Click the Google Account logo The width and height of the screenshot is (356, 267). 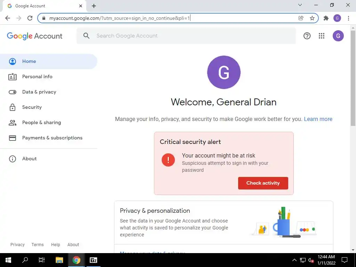pos(34,36)
